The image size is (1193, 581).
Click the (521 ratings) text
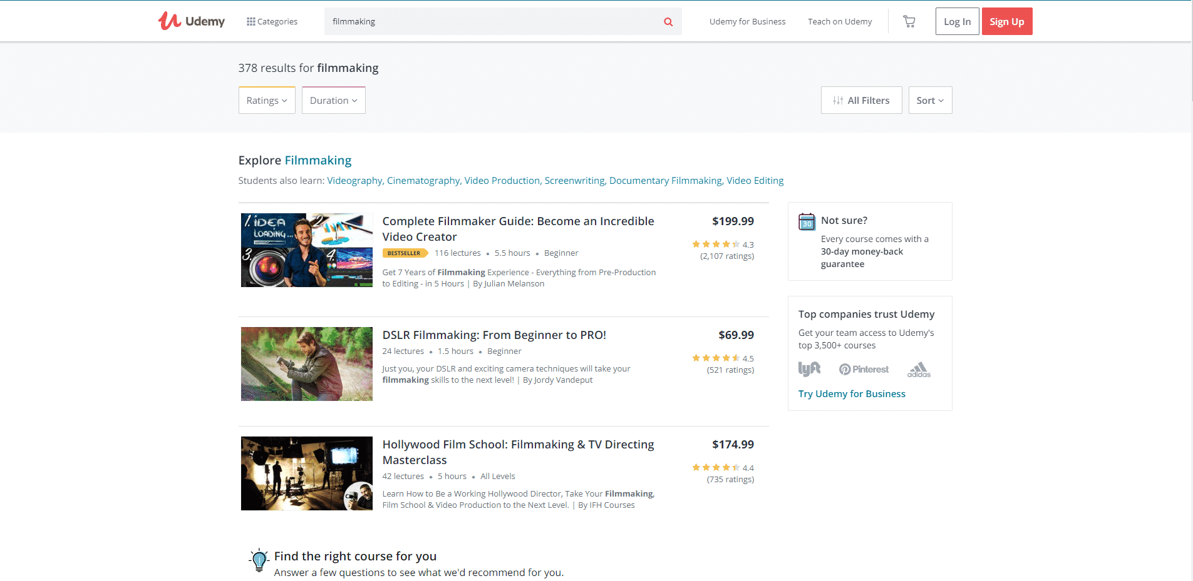(730, 370)
